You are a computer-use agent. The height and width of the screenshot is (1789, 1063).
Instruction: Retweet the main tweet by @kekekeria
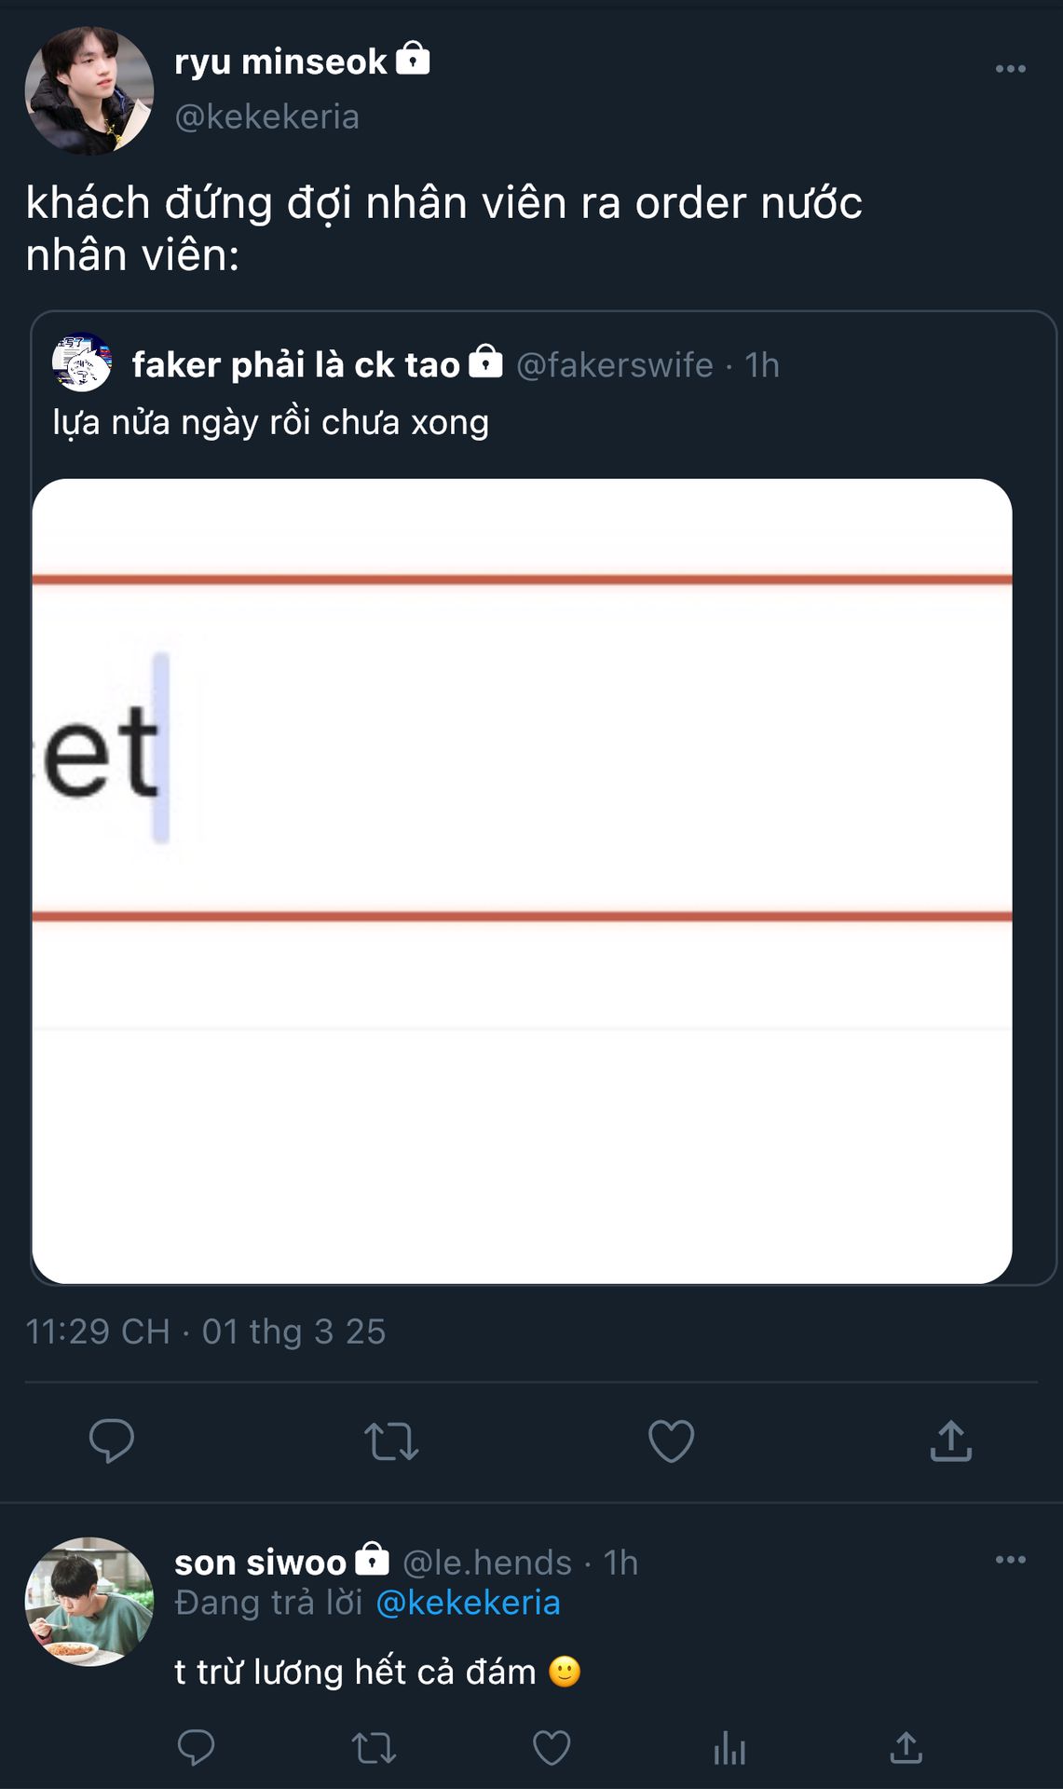click(391, 1441)
